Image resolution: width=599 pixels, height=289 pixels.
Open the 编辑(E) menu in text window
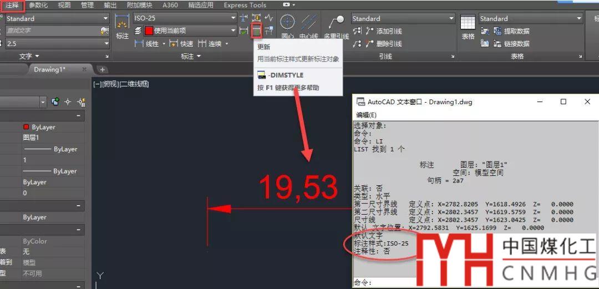[x=367, y=115]
